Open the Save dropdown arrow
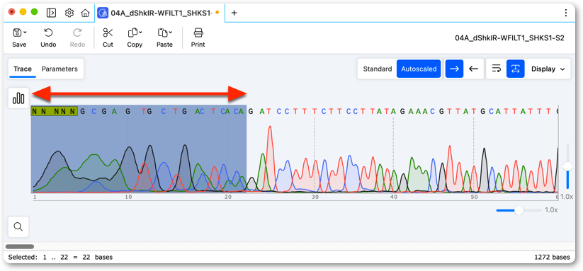Viewport: 583px width, 271px height. [x=25, y=33]
